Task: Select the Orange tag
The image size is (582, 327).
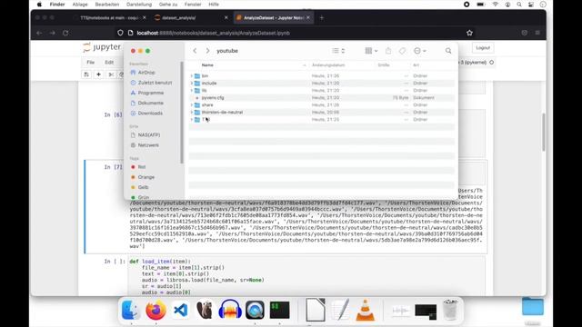Action: click(x=143, y=177)
